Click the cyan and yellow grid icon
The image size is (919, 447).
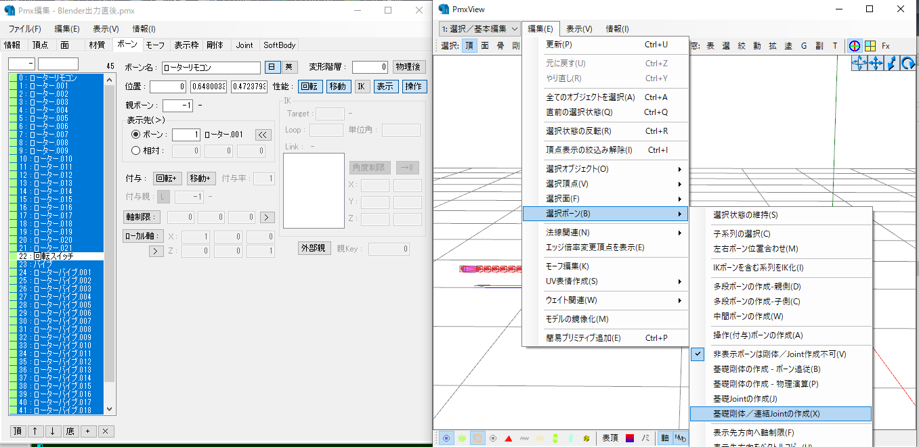[870, 45]
